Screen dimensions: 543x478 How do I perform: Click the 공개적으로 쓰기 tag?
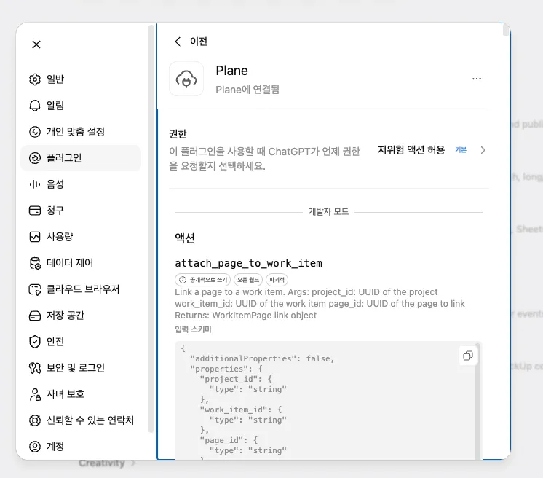202,280
